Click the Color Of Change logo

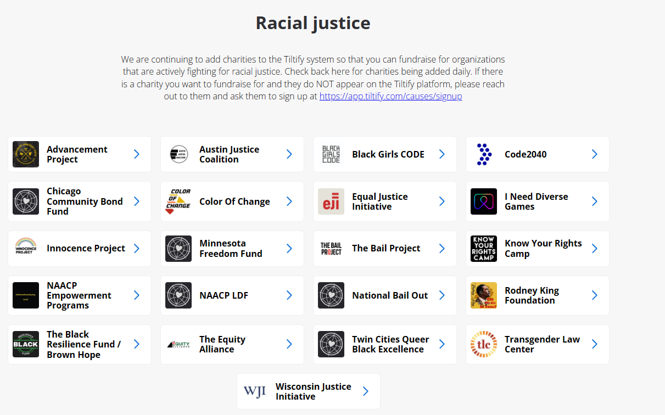(x=178, y=201)
